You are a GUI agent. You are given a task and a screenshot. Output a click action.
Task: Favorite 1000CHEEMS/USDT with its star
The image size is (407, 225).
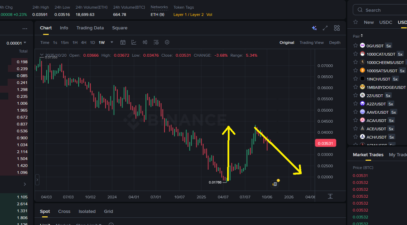point(356,62)
